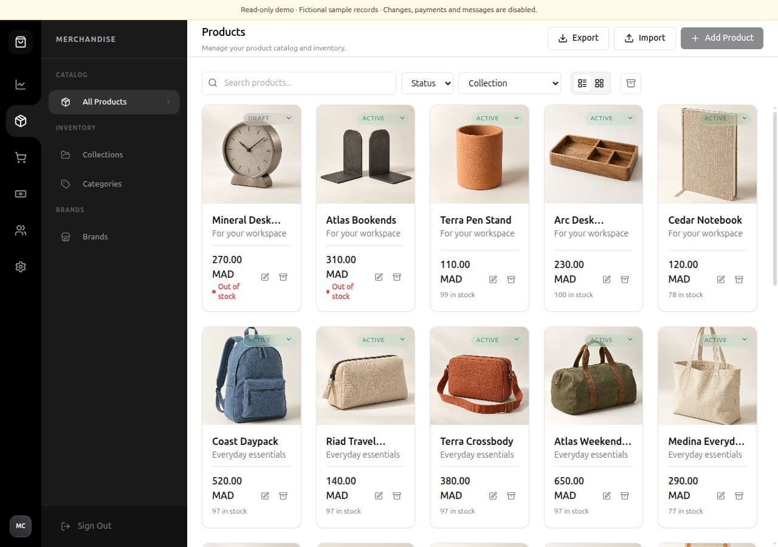Screen dimensions: 778x547
Task: Open the Mineral Desk clock thumbnail
Action: [x=252, y=154]
